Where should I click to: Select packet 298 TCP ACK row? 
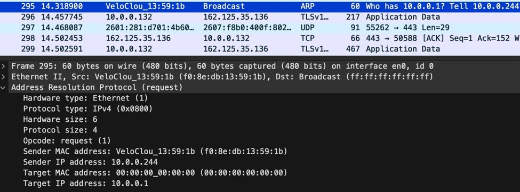coord(260,38)
